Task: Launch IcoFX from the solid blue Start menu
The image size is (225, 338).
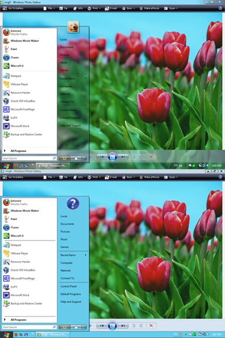Action: click(29, 287)
